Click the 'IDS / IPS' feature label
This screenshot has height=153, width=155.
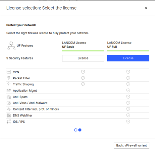[19, 122]
